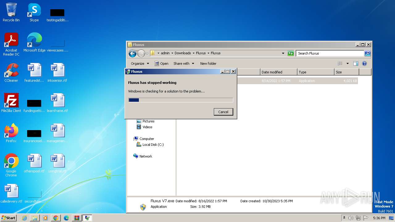Select the Recycle Bin desktop icon
The width and height of the screenshot is (395, 222).
click(x=11, y=12)
